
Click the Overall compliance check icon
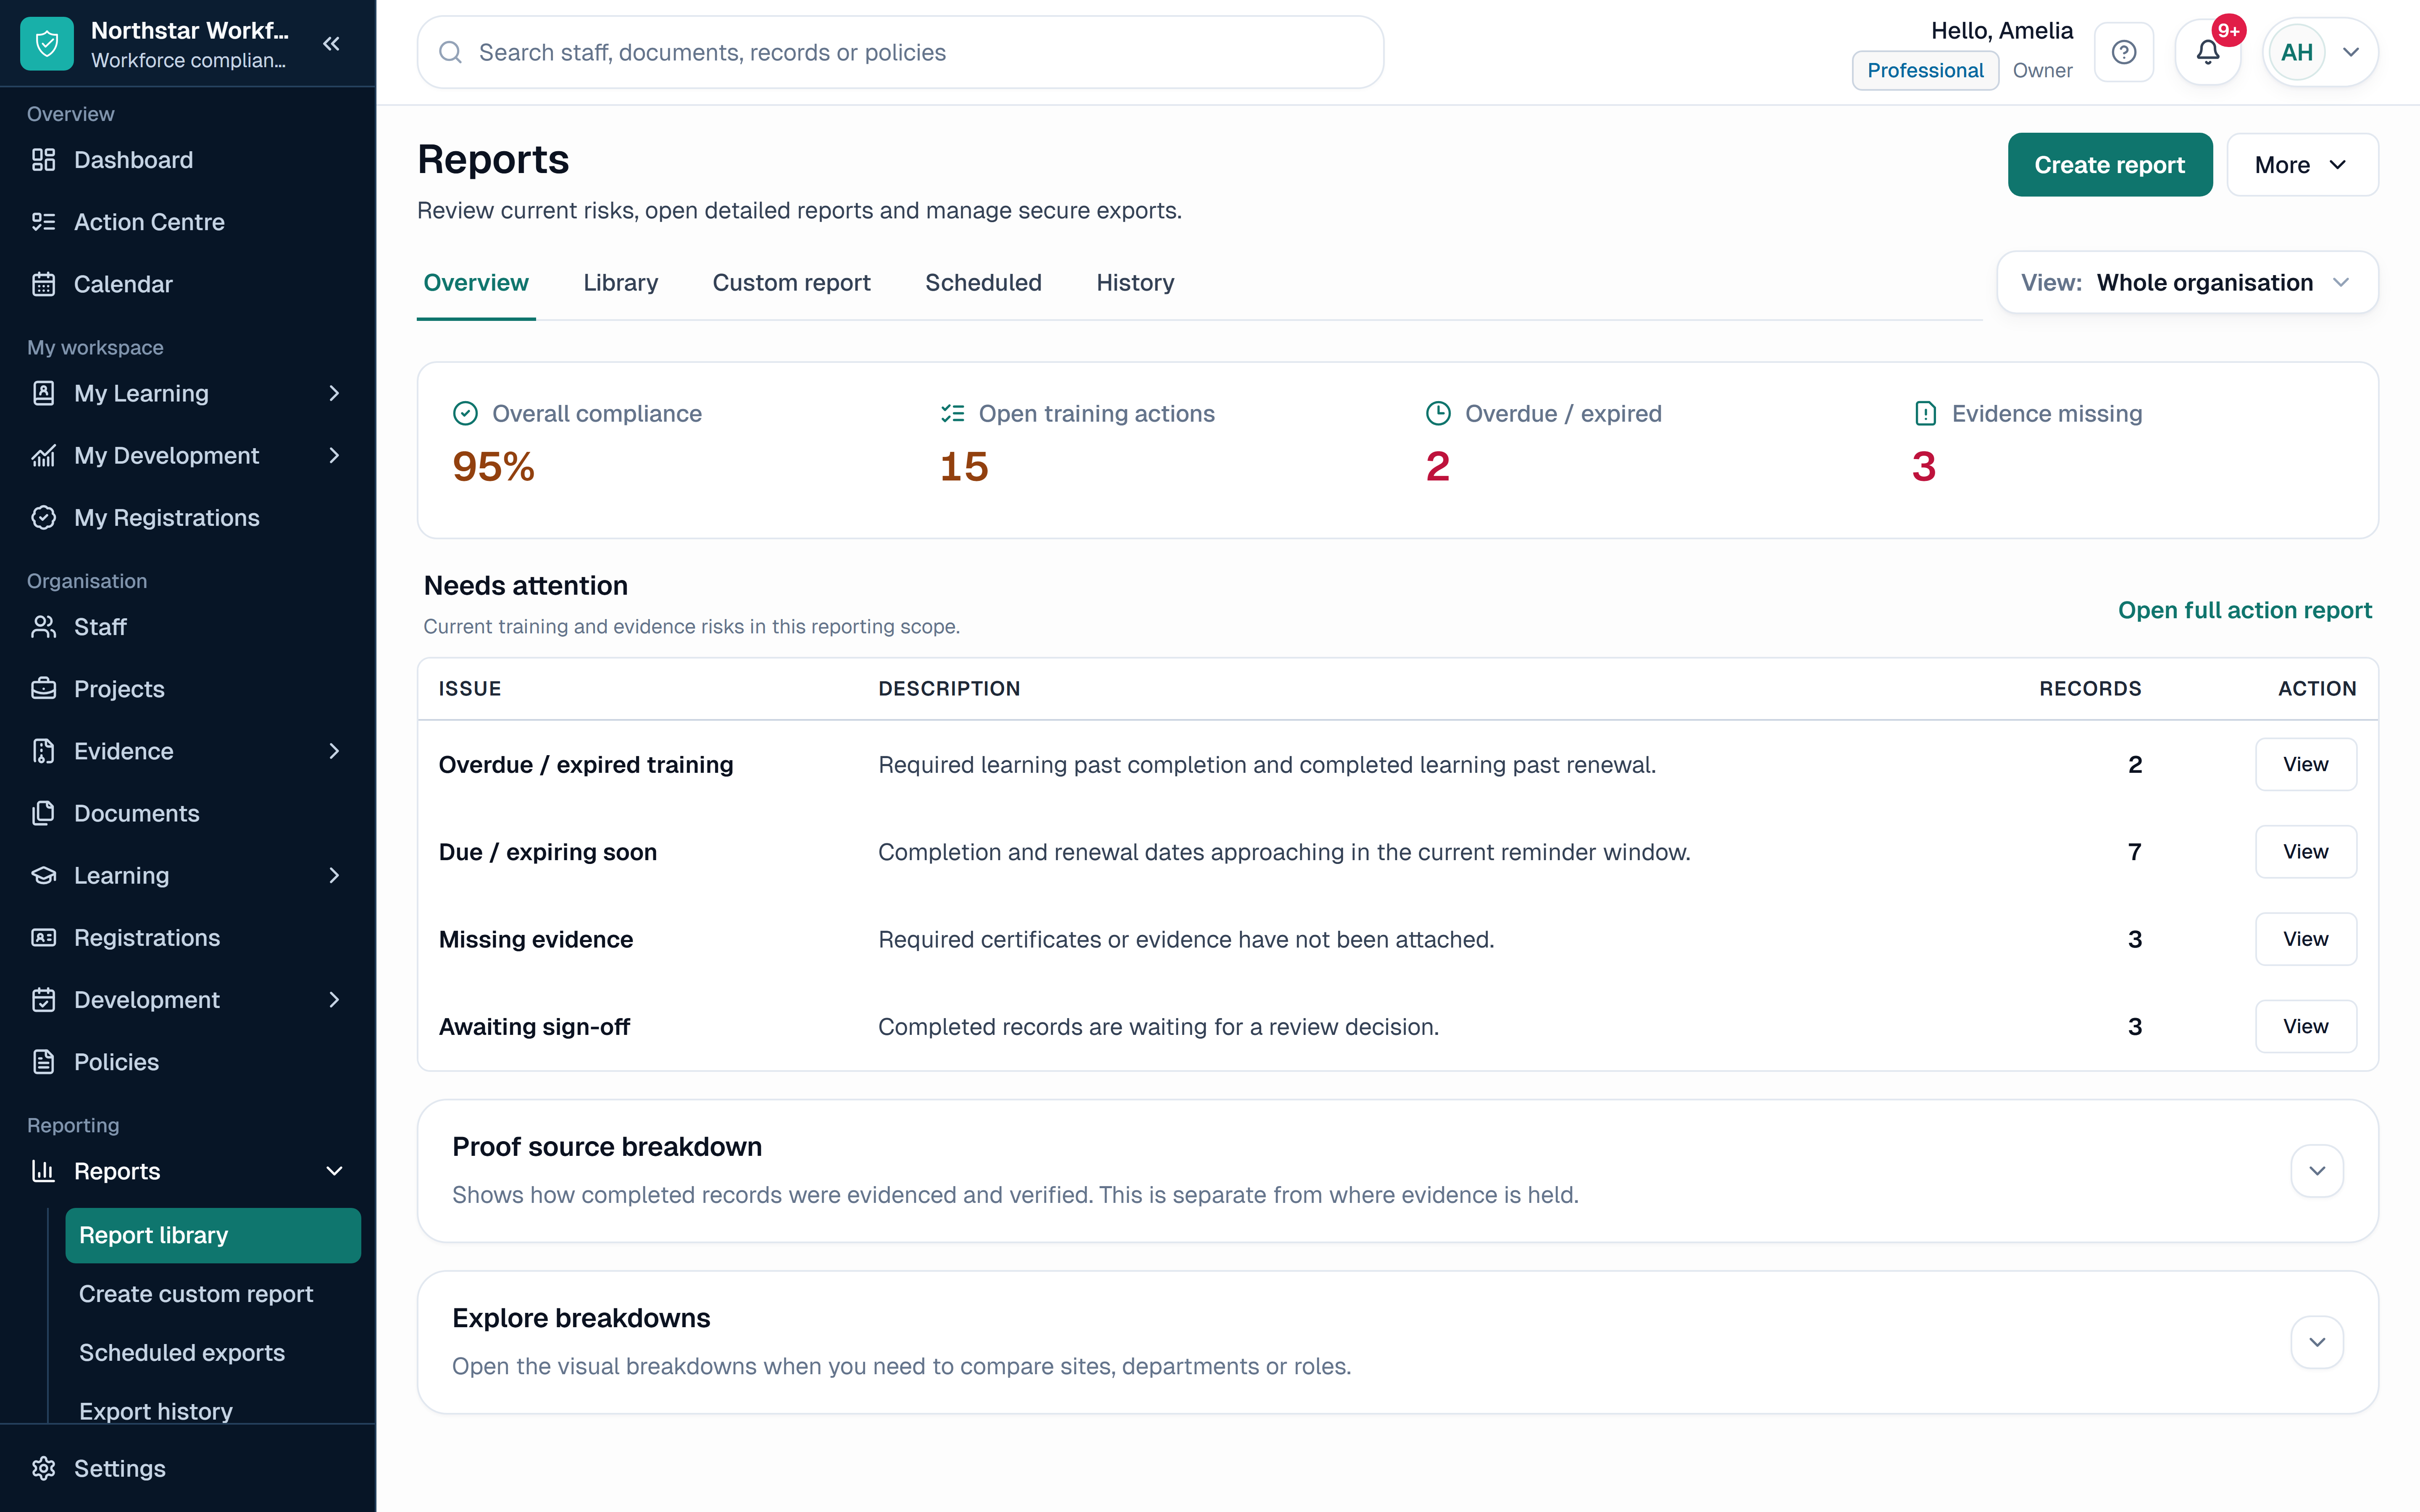(465, 413)
